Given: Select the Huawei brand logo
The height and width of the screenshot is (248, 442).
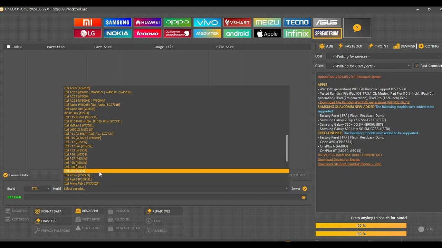Looking at the screenshot, I should pyautogui.click(x=147, y=22).
